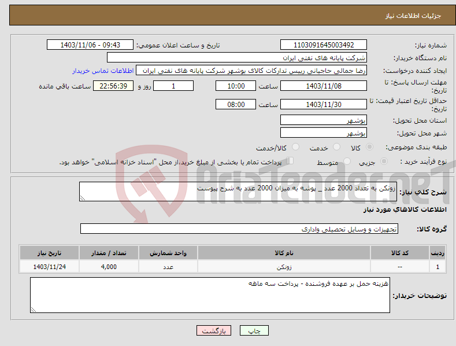Select the متوسط purchase type radio
The height and width of the screenshot is (346, 456).
[x=347, y=161]
